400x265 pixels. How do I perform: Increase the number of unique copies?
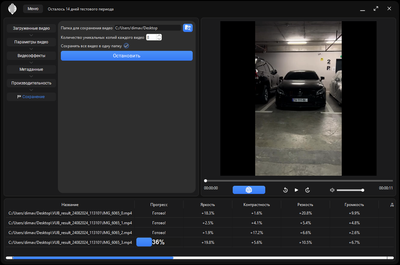159,36
